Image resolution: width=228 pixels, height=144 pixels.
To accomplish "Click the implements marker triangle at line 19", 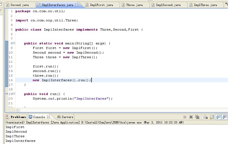I will (7, 94).
